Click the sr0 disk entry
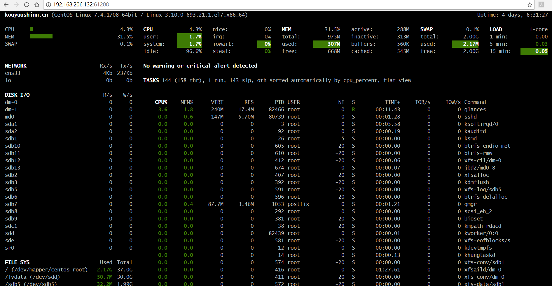The image size is (552, 286). click(9, 248)
